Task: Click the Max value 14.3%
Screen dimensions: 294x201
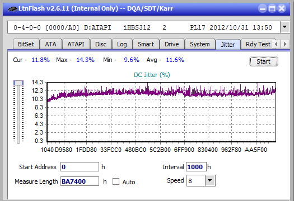Action: [x=85, y=60]
